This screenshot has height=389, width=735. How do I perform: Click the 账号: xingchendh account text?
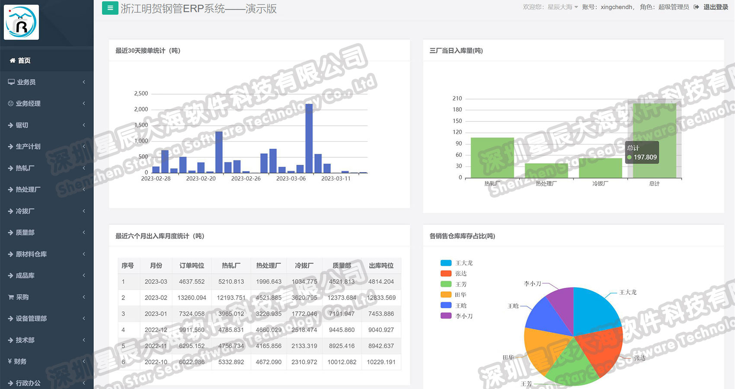[x=608, y=7]
